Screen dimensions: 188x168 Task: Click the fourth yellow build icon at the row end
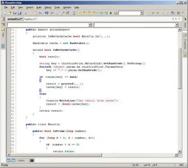pyautogui.click(x=95, y=13)
